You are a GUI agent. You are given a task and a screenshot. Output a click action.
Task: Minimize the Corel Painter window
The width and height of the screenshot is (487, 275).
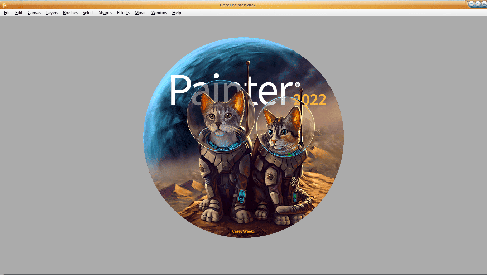(x=472, y=4)
